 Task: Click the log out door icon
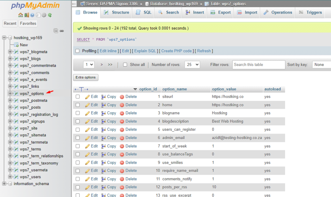[27, 15]
